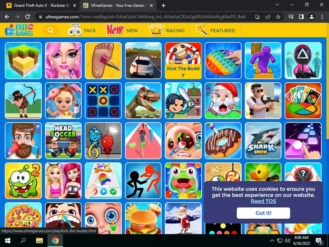
Task: Click the UFreeGames logo
Action: click(x=19, y=30)
